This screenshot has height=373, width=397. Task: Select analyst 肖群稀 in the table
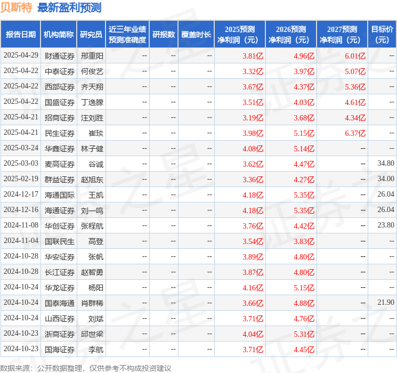click(x=92, y=303)
